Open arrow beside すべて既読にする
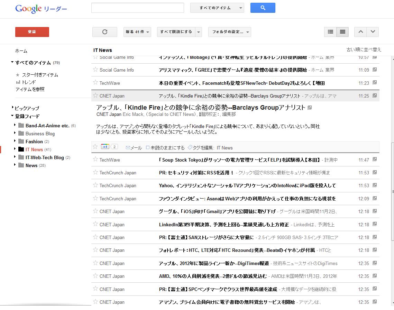Image resolution: width=394 pixels, height=310 pixels. pyautogui.click(x=199, y=32)
